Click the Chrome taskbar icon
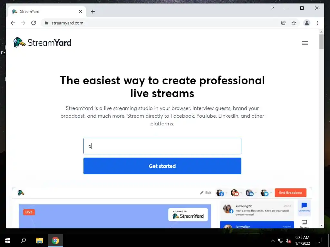 coord(55,241)
